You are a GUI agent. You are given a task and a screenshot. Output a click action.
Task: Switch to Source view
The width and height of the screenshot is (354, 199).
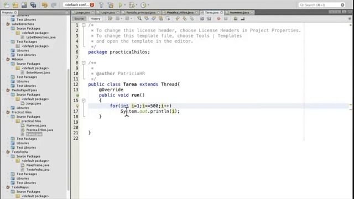79,19
